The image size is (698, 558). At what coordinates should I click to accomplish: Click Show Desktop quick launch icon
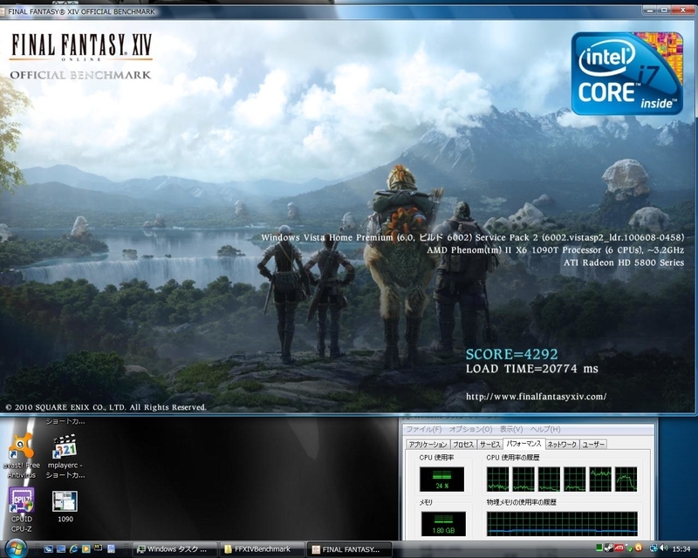48,548
